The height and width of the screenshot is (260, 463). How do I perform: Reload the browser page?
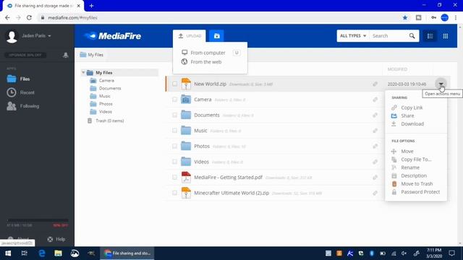point(29,17)
